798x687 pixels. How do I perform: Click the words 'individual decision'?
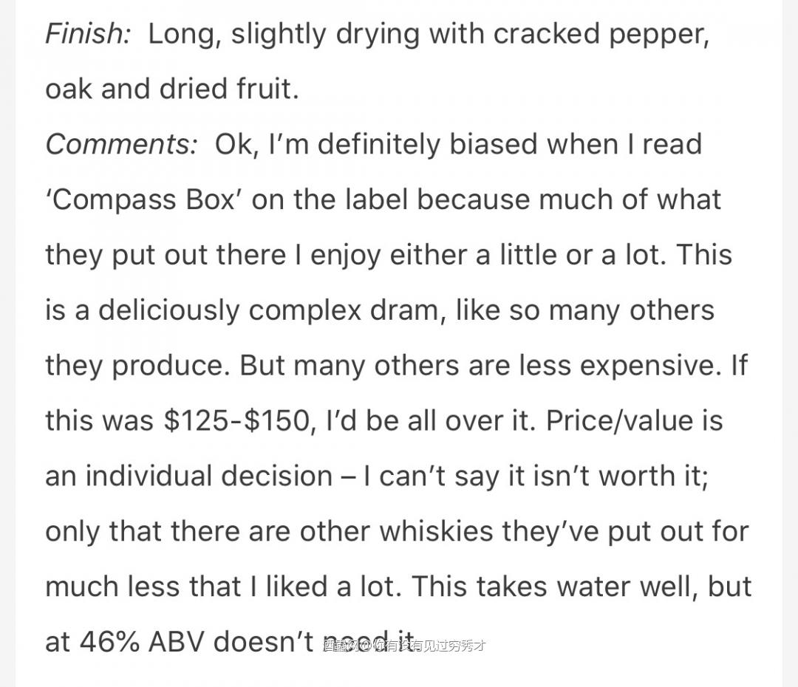(x=208, y=476)
